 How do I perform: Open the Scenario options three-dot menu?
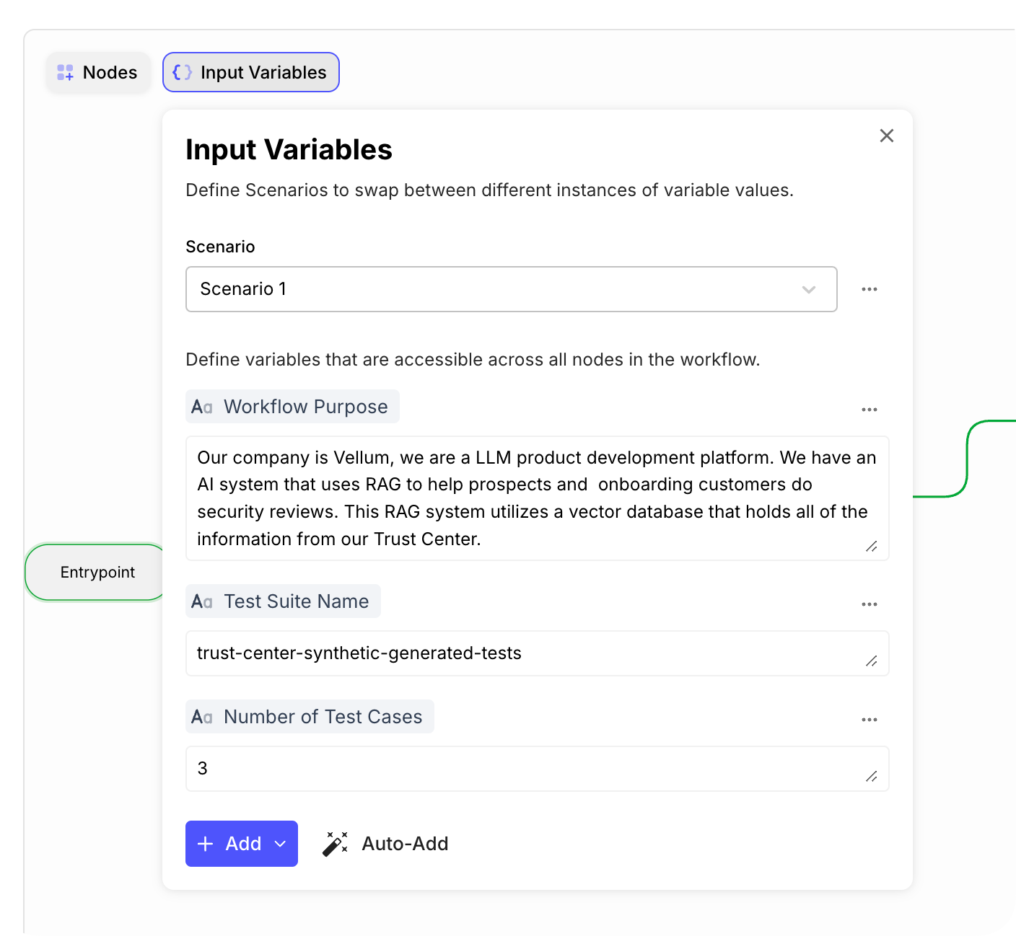(870, 289)
